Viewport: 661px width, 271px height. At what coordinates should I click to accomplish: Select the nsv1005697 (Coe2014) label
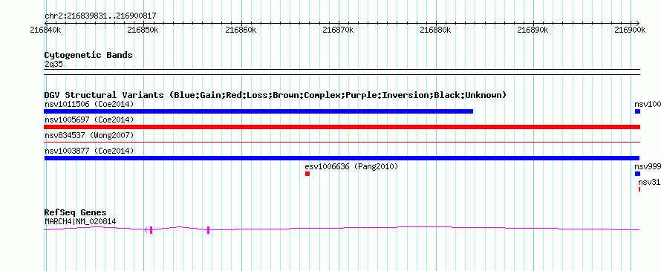click(x=89, y=120)
